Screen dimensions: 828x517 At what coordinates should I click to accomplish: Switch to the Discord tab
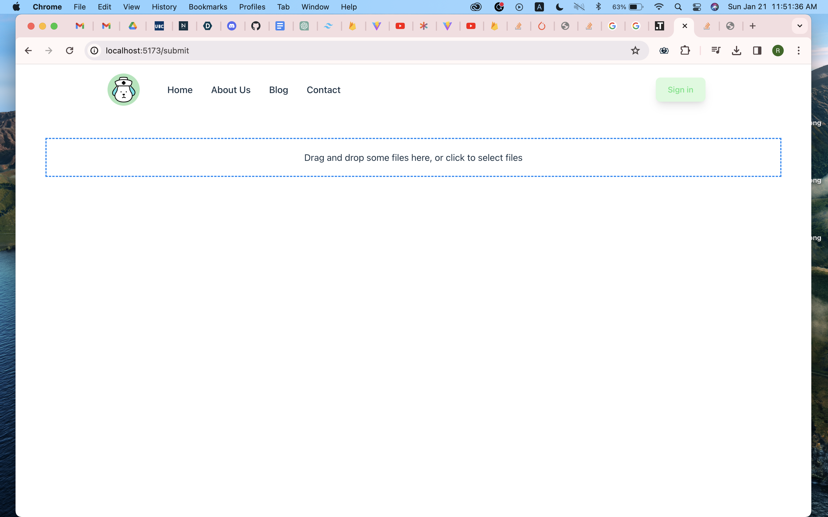click(x=232, y=26)
